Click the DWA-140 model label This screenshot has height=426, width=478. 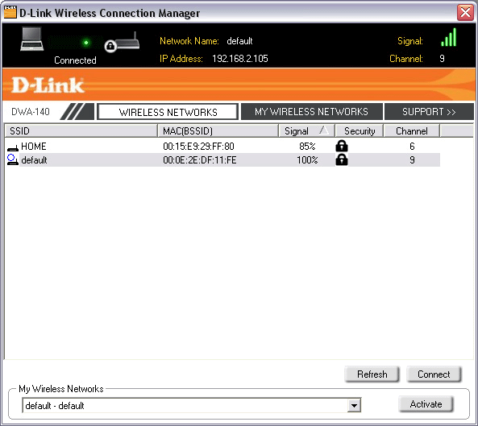pyautogui.click(x=30, y=112)
